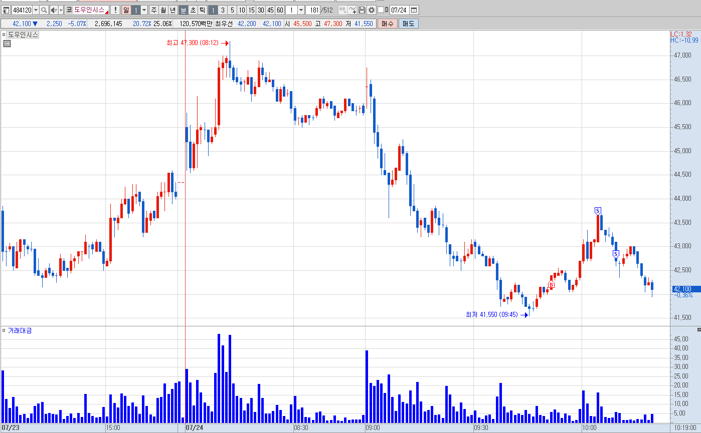701x433 pixels.
Task: Open the calendar date picker icon
Action: (x=414, y=10)
